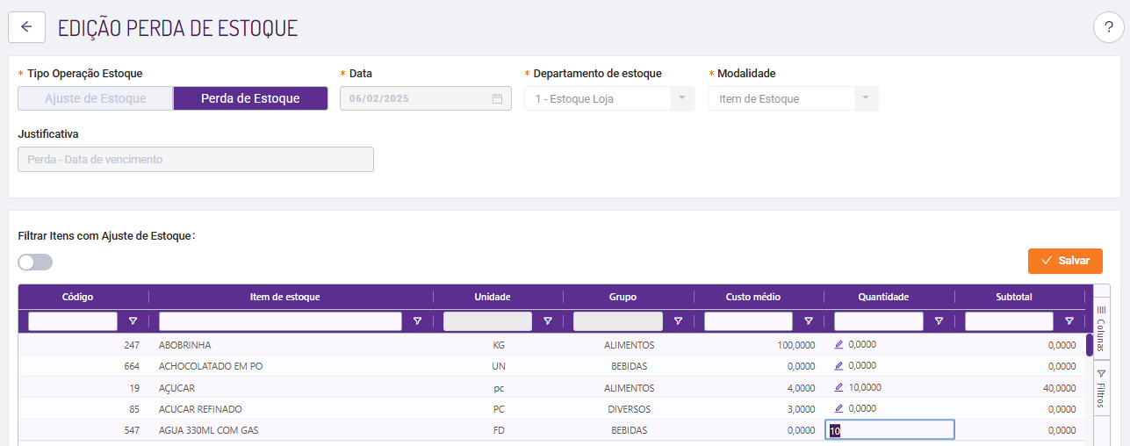Click DIVERSOS group cell
This screenshot has width=1130, height=446.
coord(629,409)
